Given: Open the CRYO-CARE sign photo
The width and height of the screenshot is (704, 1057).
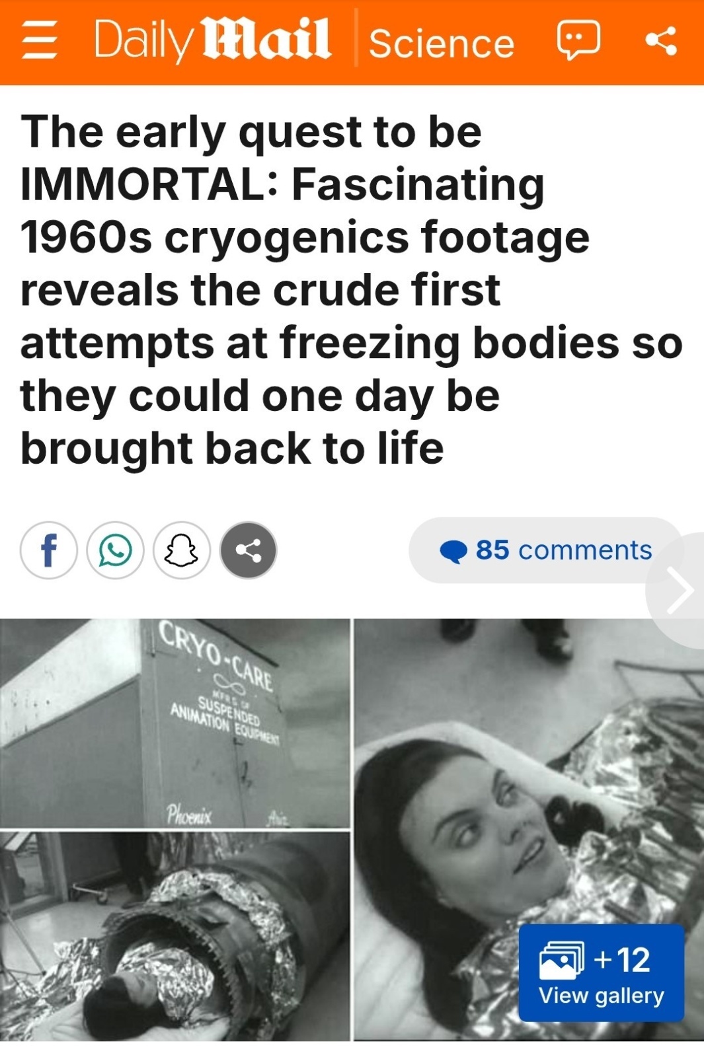Looking at the screenshot, I should click(x=175, y=723).
